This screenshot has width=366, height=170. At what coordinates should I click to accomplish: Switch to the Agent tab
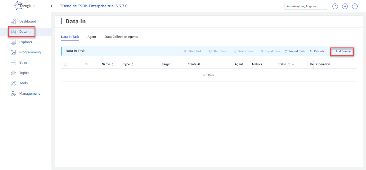point(92,37)
